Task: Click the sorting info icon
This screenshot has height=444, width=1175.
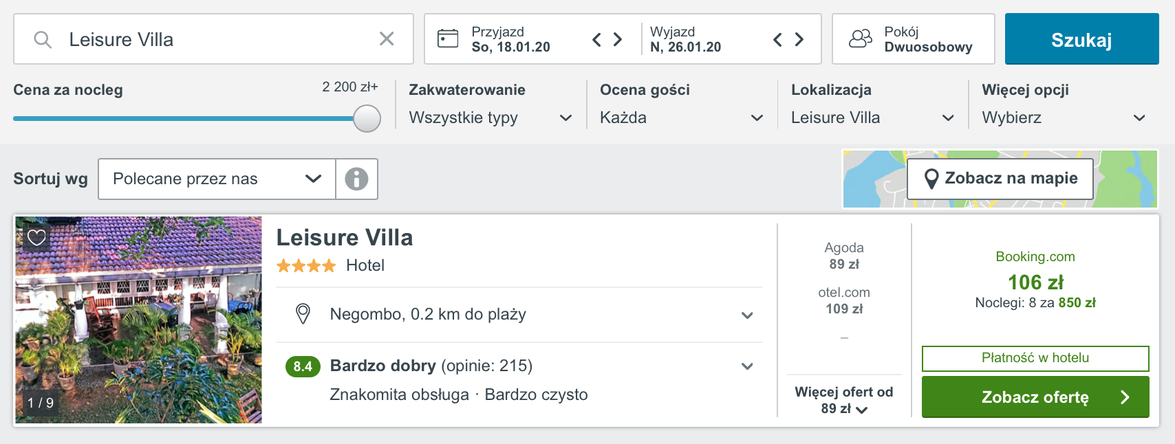Action: (356, 179)
